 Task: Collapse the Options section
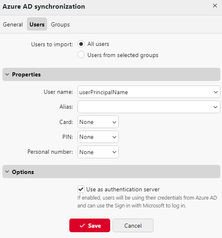[111, 171]
